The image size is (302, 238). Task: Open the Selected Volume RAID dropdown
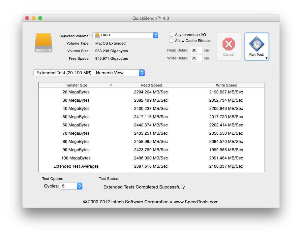pyautogui.click(x=125, y=35)
